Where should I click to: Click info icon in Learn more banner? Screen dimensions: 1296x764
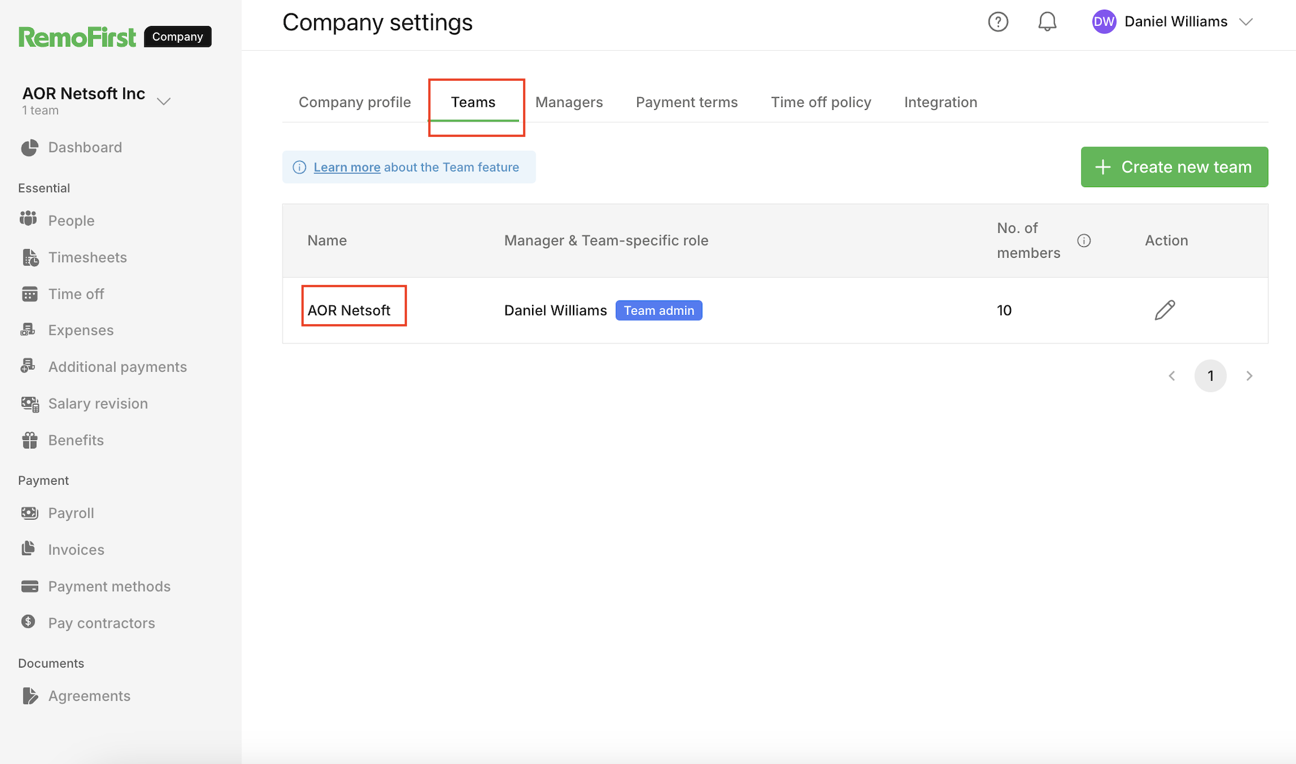(x=300, y=167)
